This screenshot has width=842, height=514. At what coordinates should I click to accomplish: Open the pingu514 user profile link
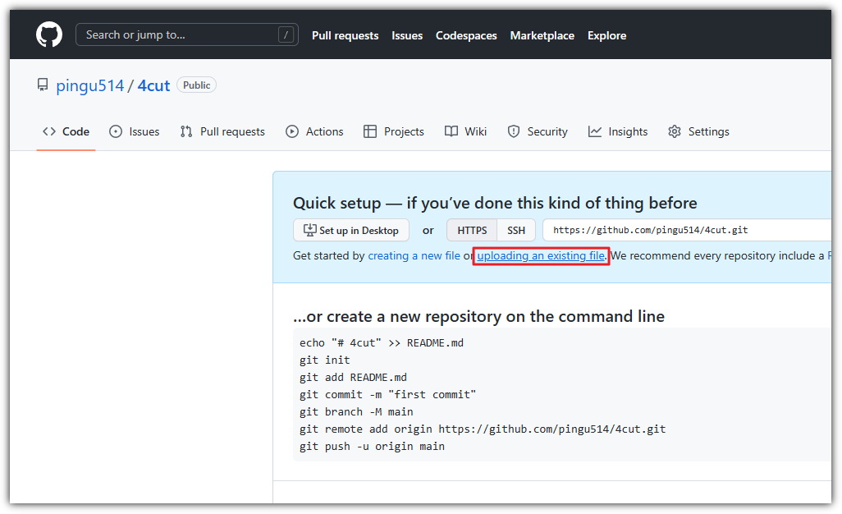pos(90,85)
